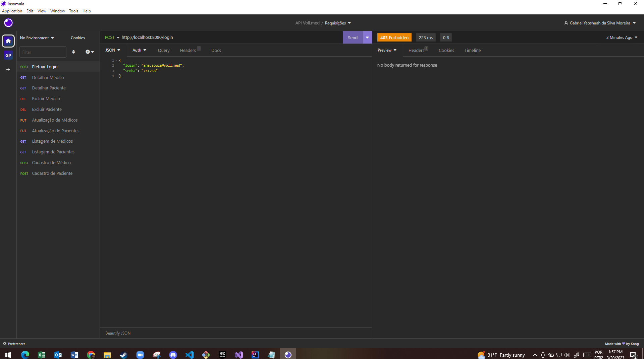Screen dimensions: 644x359
Task: Show hidden tray icons chevron
Action: pos(535,355)
